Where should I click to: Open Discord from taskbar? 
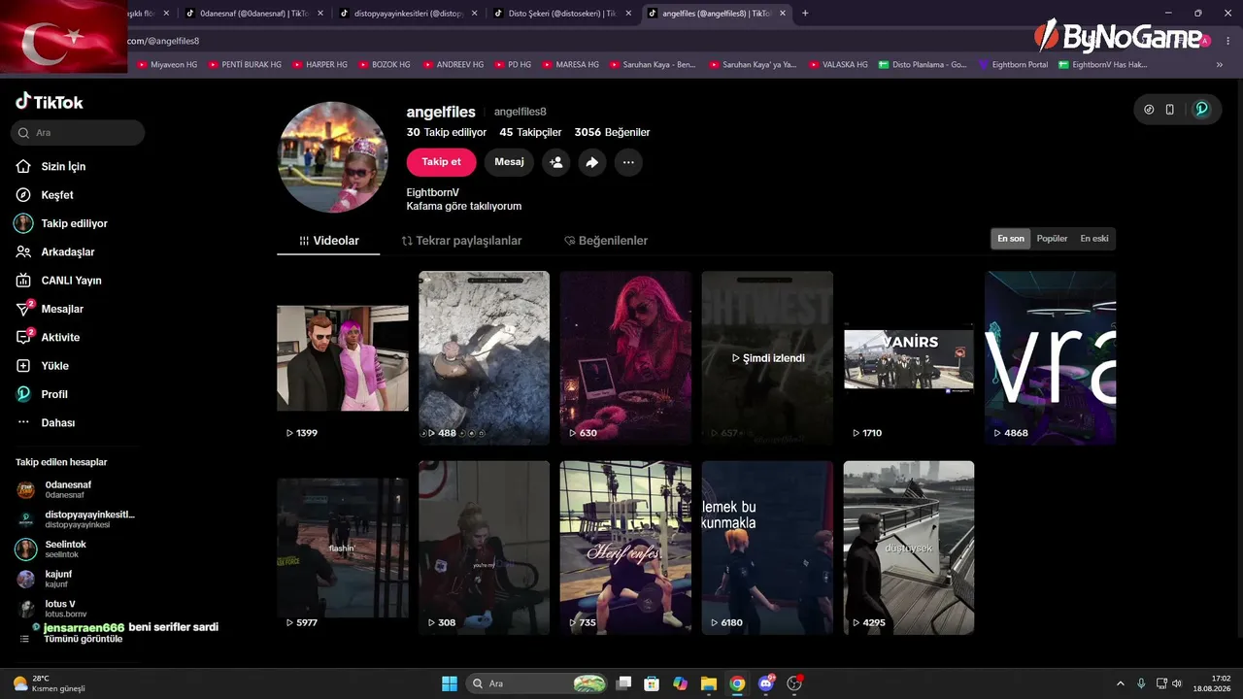pos(766,683)
